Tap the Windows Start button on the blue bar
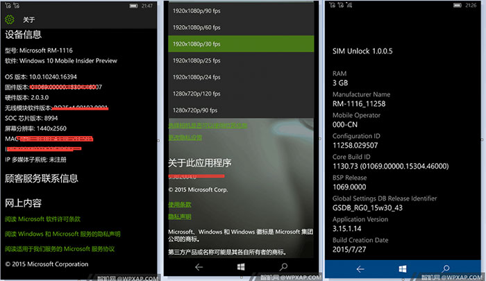486x281 pixels. click(x=402, y=269)
